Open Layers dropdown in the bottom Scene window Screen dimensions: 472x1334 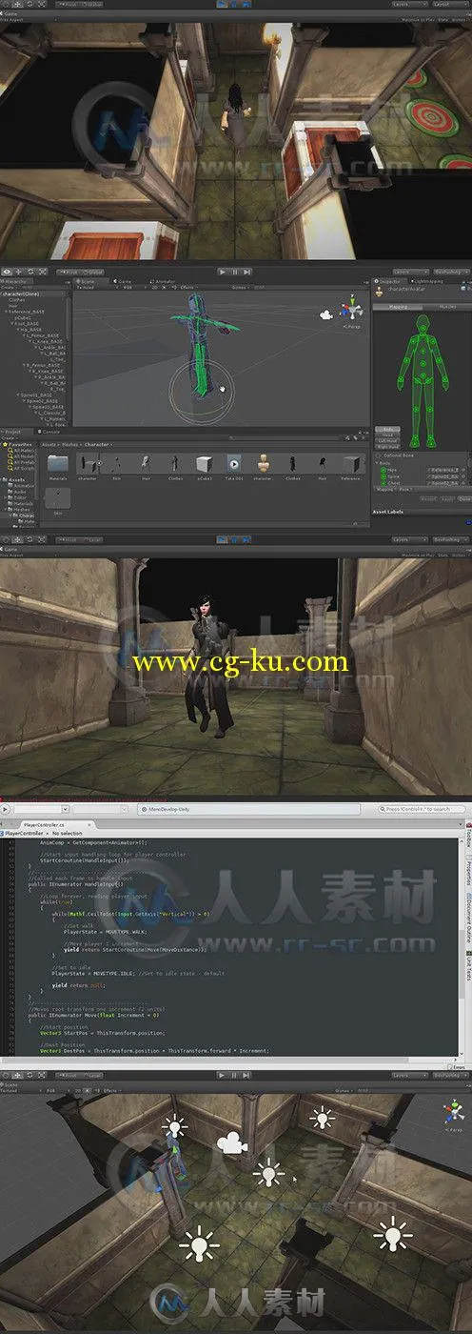click(x=410, y=1074)
